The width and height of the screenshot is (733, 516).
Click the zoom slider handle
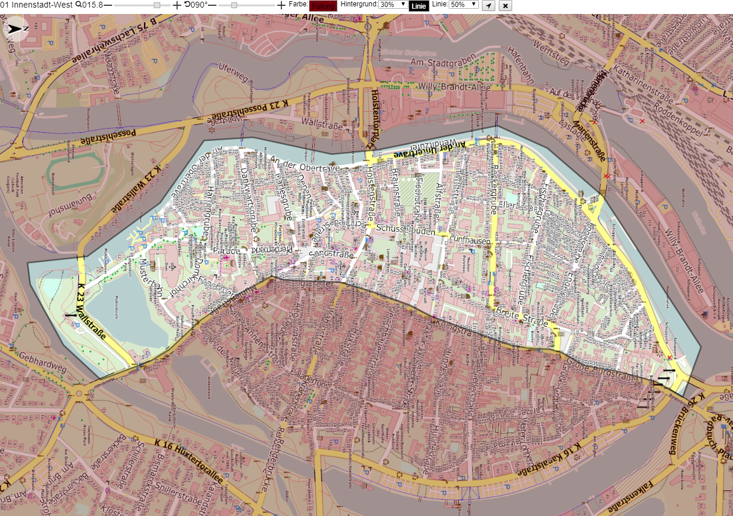pos(157,5)
